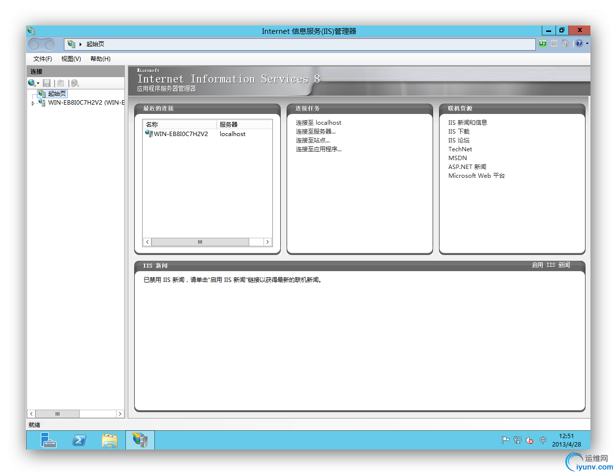Click breadcrumb arrow before 起始页 in address bar
The image size is (616, 475).
[81, 44]
